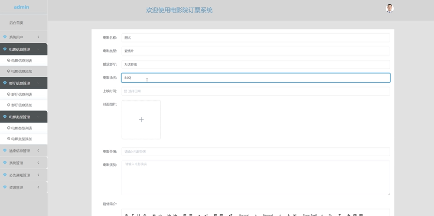Screen dimensions: 434x216
Task: Click the diamond icon beside 电影类型管理
Action: (5, 116)
